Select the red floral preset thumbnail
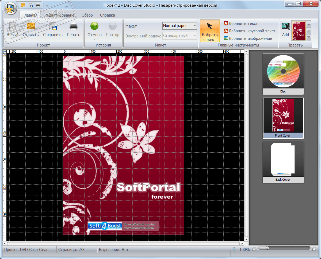The width and height of the screenshot is (321, 259). 299,31
